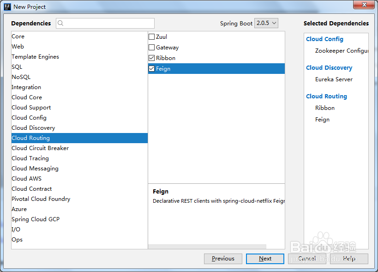
Task: Click Feign in selected dependencies
Action: [x=322, y=120]
